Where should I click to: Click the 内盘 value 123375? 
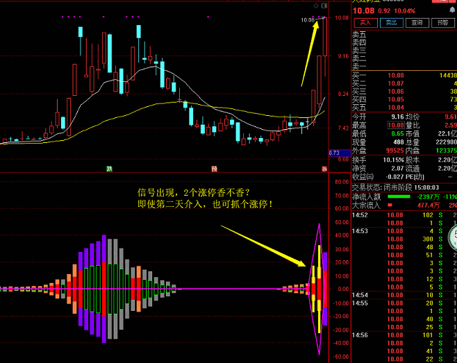point(447,151)
